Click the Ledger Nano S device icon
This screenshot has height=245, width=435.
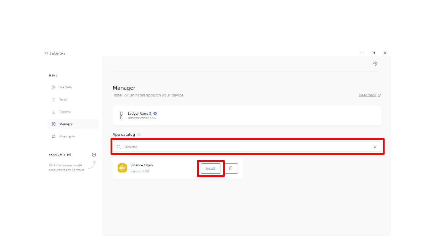point(121,115)
